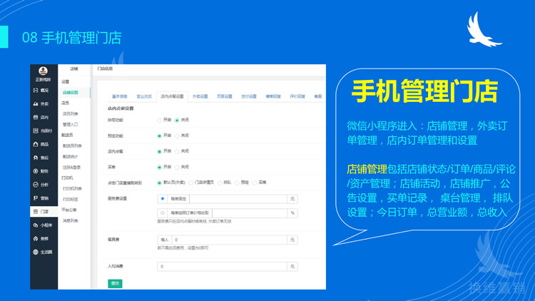The height and width of the screenshot is (301, 535).
Task: Select 关闭 for 店内点餐
Action: pyautogui.click(x=177, y=151)
